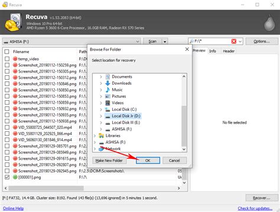
Task: Open the Online Help link
Action: 13,208
